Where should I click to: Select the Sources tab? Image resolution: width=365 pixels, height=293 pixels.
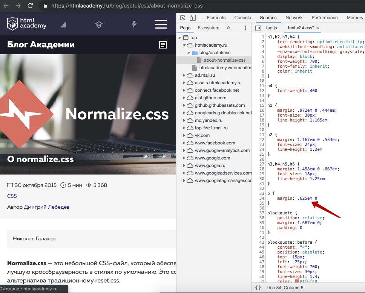click(x=268, y=18)
